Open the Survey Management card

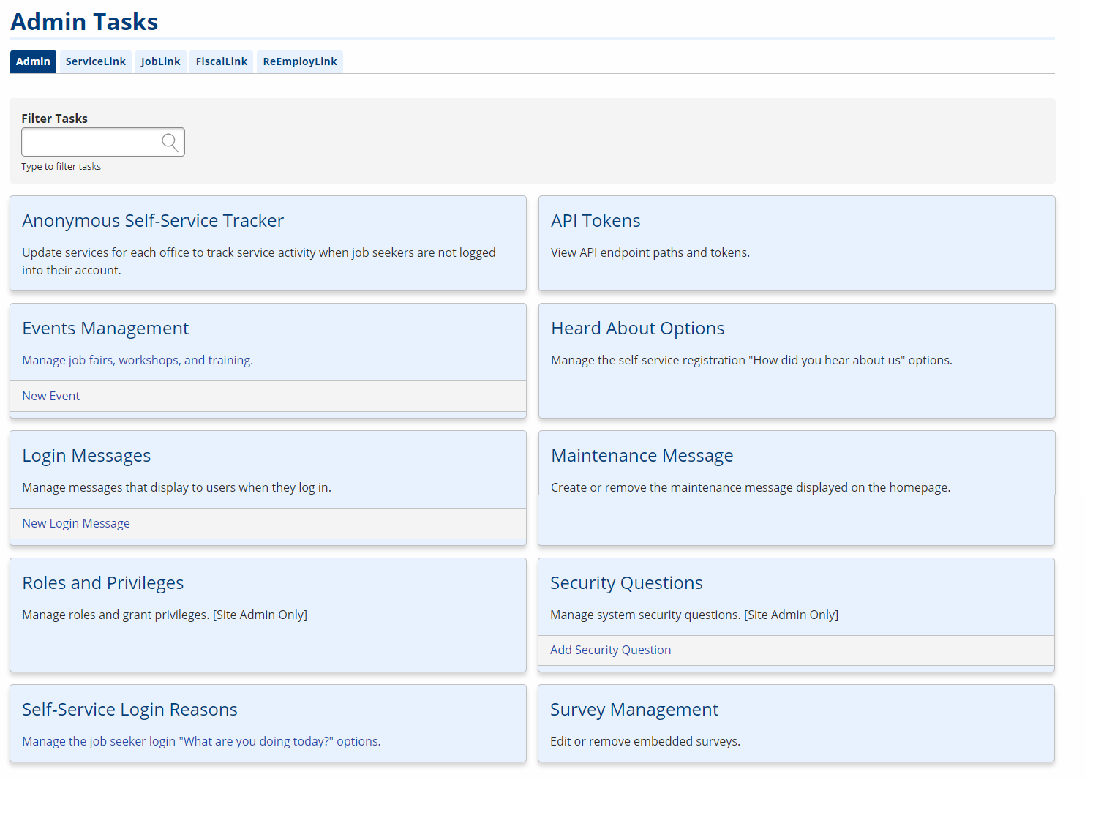[x=634, y=709]
